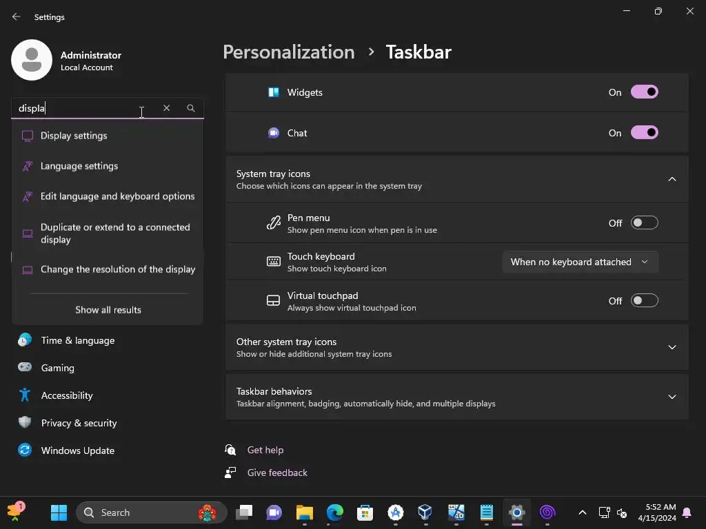706x529 pixels.
Task: Clear the settings search box text
Action: click(167, 108)
